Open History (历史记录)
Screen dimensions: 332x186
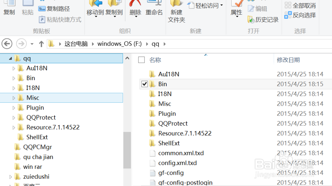pos(263,20)
